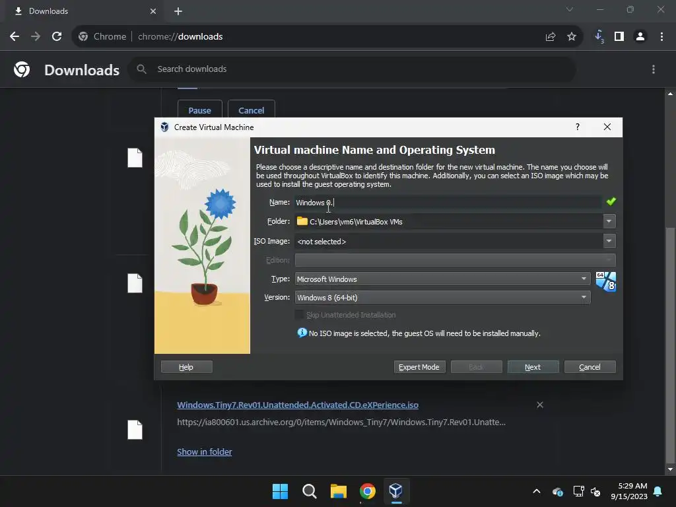Expand the ISO Image dropdown arrow
This screenshot has height=507, width=676.
[609, 241]
